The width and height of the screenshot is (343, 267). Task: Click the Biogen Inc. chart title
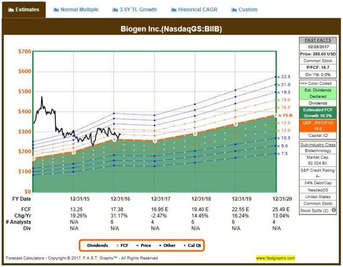click(x=171, y=29)
